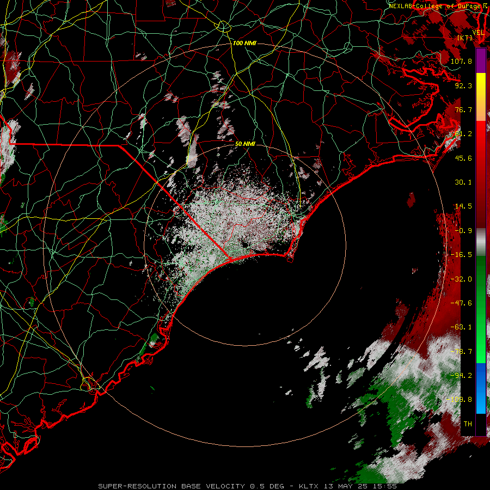Click the -16.5 legend value
The width and height of the screenshot is (490, 490).
pos(461,254)
